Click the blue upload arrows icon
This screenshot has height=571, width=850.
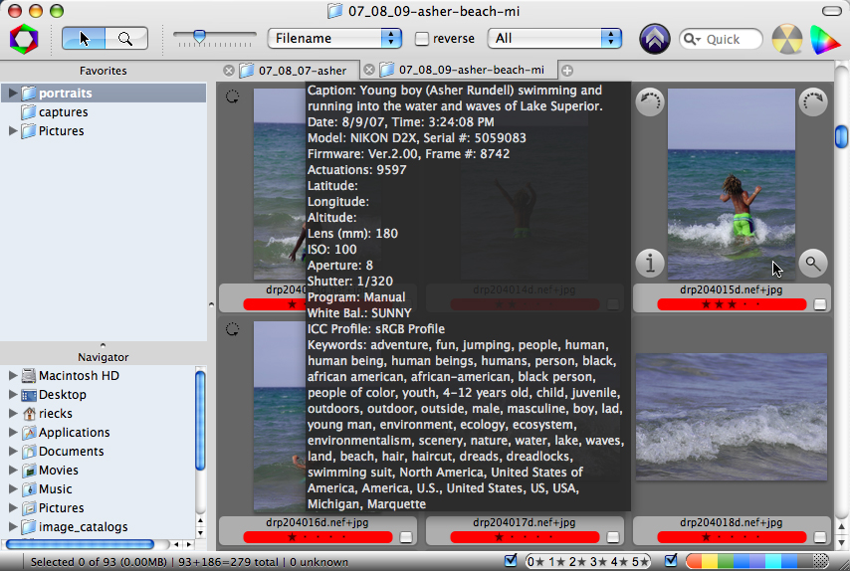pos(654,39)
